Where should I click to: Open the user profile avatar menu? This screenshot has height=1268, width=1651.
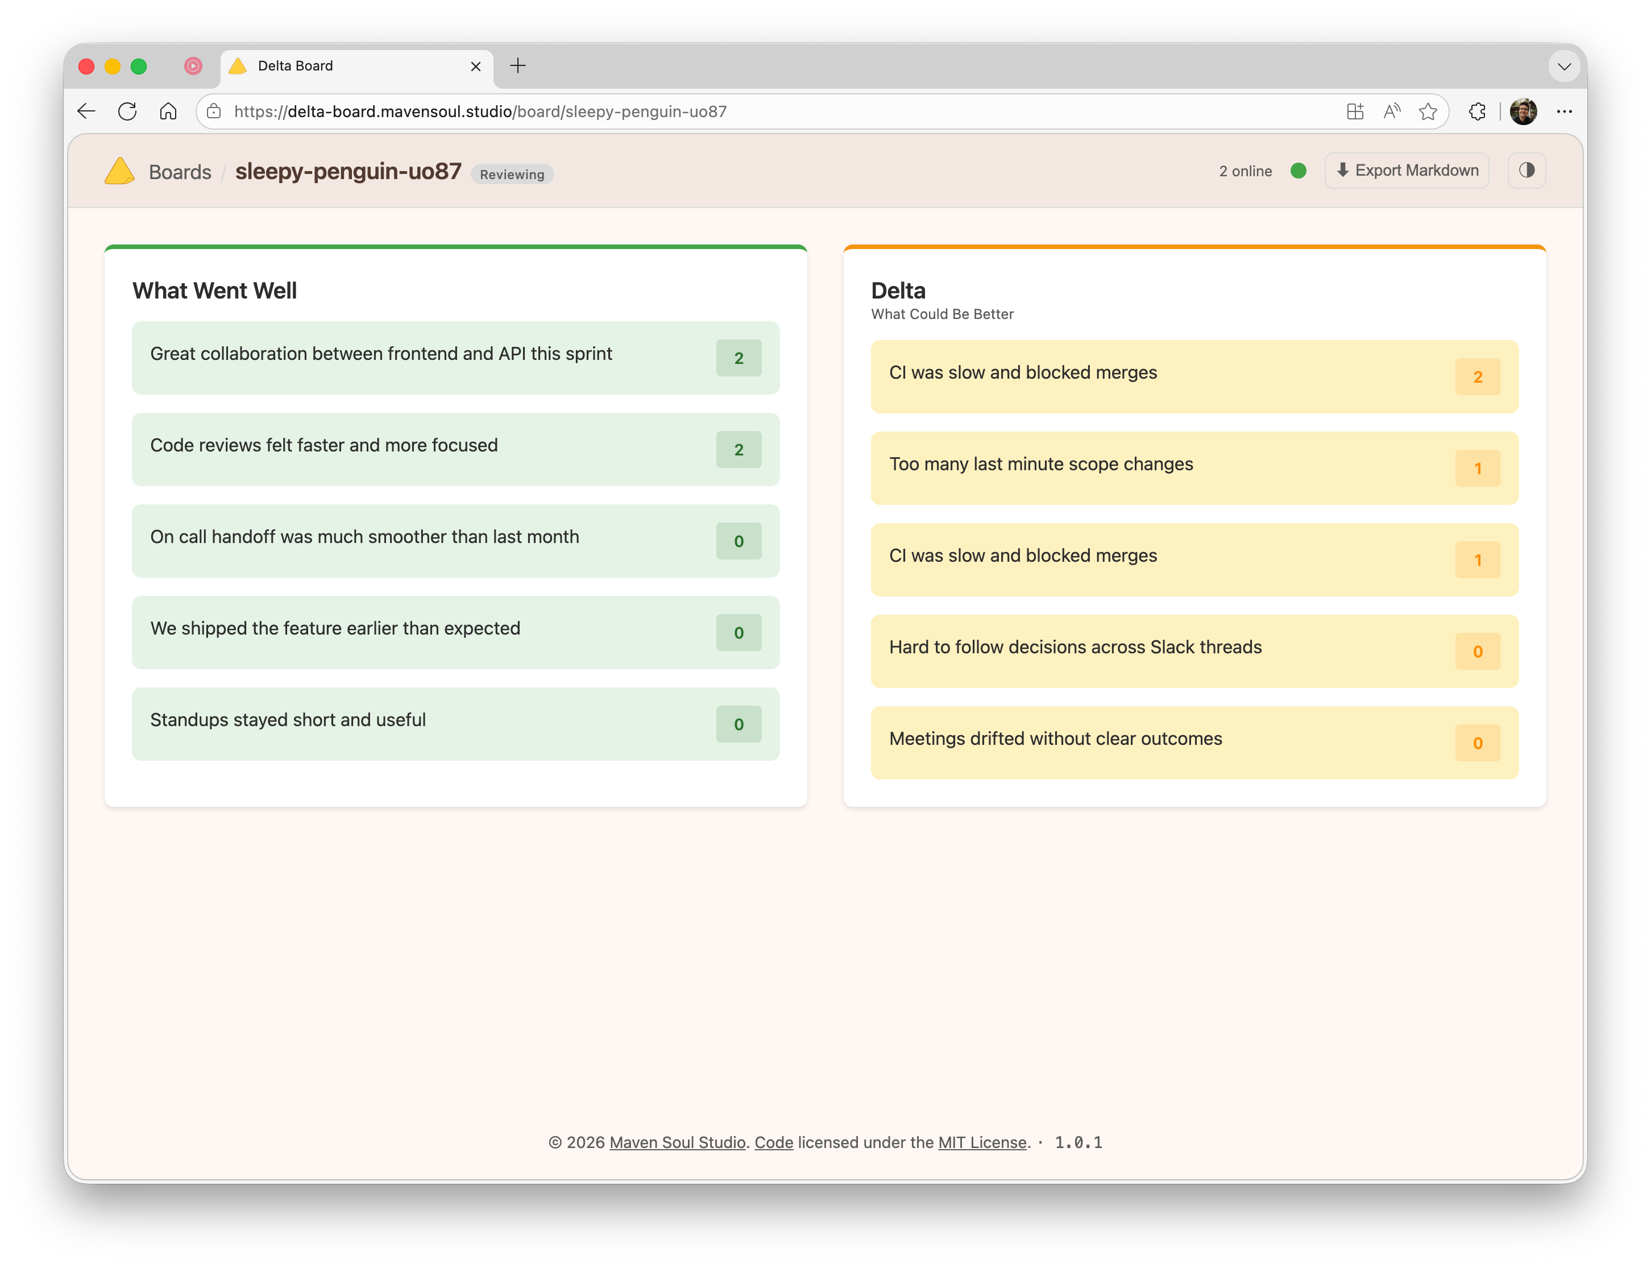[x=1524, y=111]
